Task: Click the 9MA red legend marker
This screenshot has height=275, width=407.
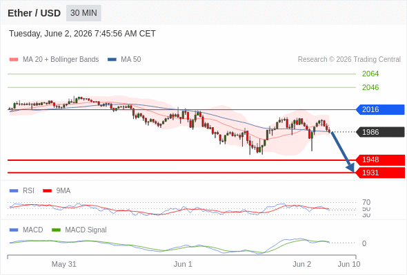Action: coord(47,191)
